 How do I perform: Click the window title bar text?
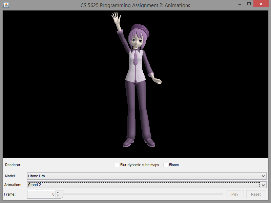pyautogui.click(x=135, y=5)
